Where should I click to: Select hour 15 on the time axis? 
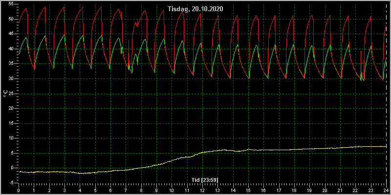(248, 191)
